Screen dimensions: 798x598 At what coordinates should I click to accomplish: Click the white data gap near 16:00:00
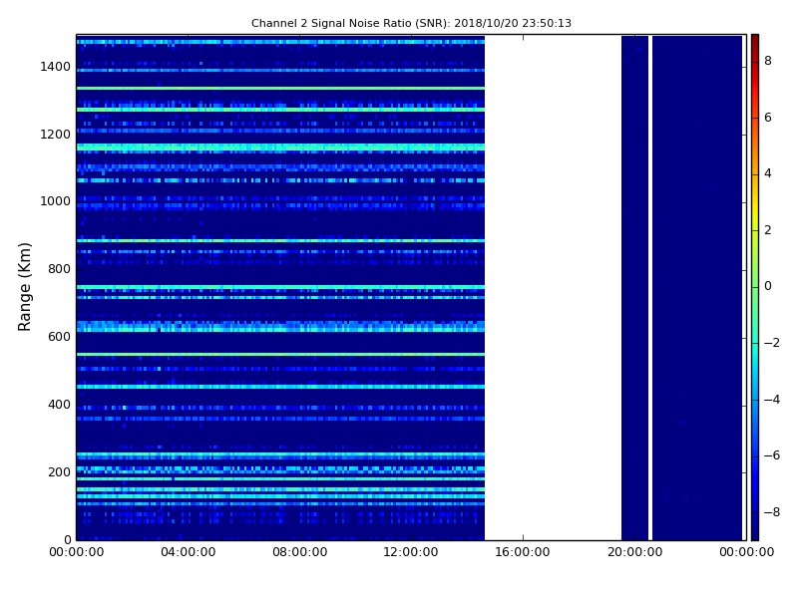[553, 287]
